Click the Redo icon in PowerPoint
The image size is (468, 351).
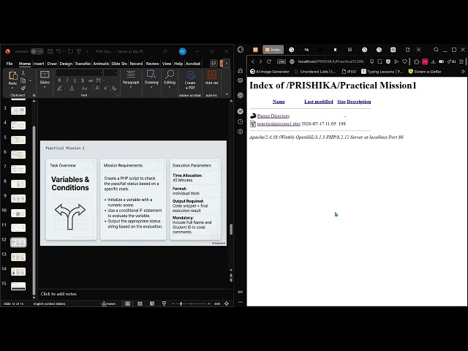70,51
